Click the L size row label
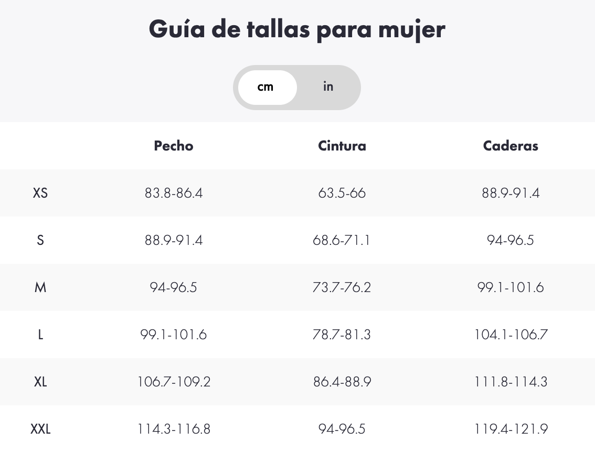Viewport: 595px width, 452px height. pos(40,335)
